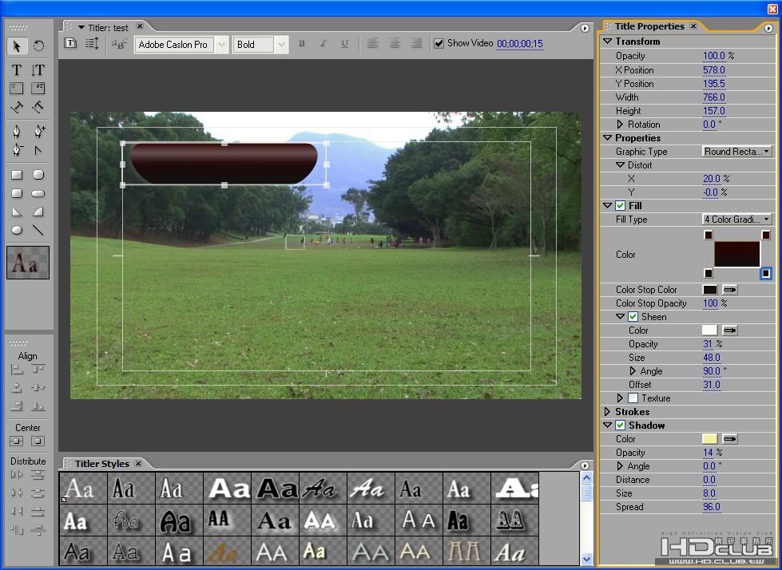Pick the Vertical Type tool
Viewport: 782px width, 570px height.
38,70
